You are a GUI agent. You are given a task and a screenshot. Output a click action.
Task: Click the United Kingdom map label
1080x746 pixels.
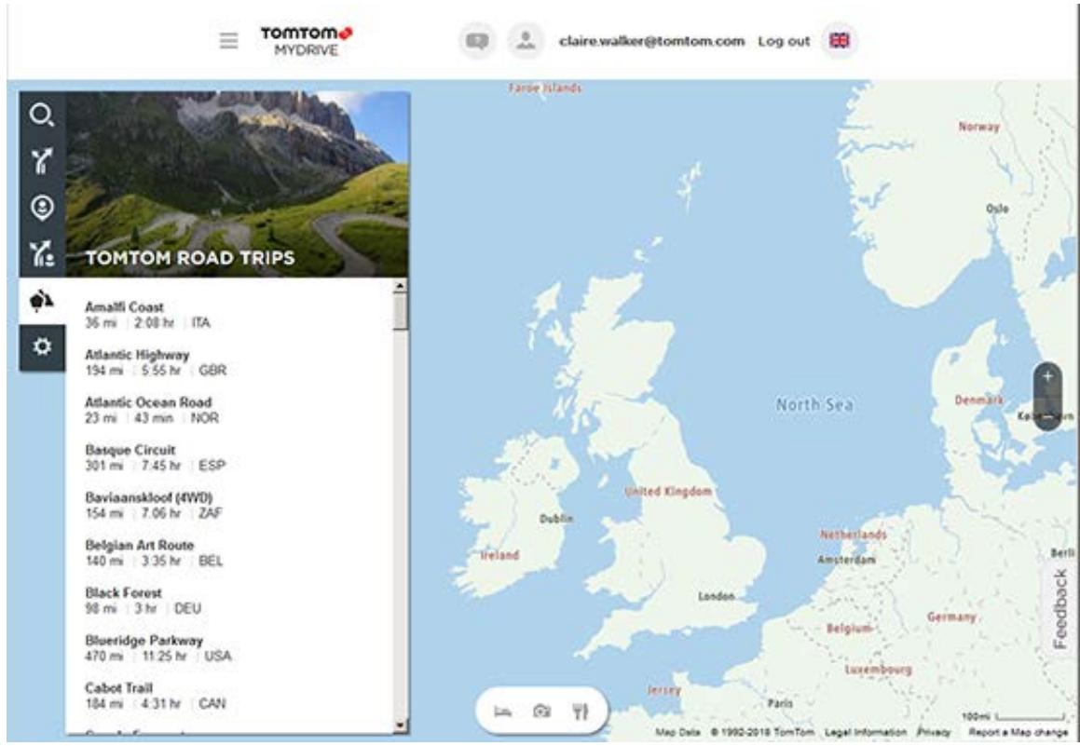(x=667, y=492)
